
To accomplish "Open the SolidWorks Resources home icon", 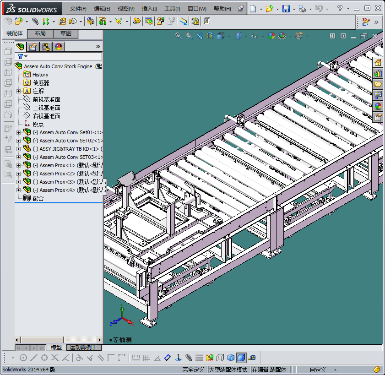I will point(378,63).
